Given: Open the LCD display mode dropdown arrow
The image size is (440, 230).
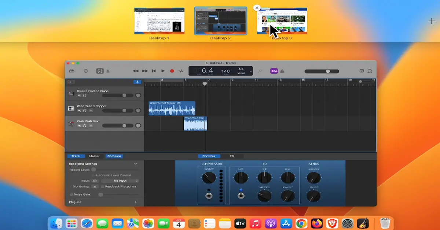Looking at the screenshot, I should point(251,71).
